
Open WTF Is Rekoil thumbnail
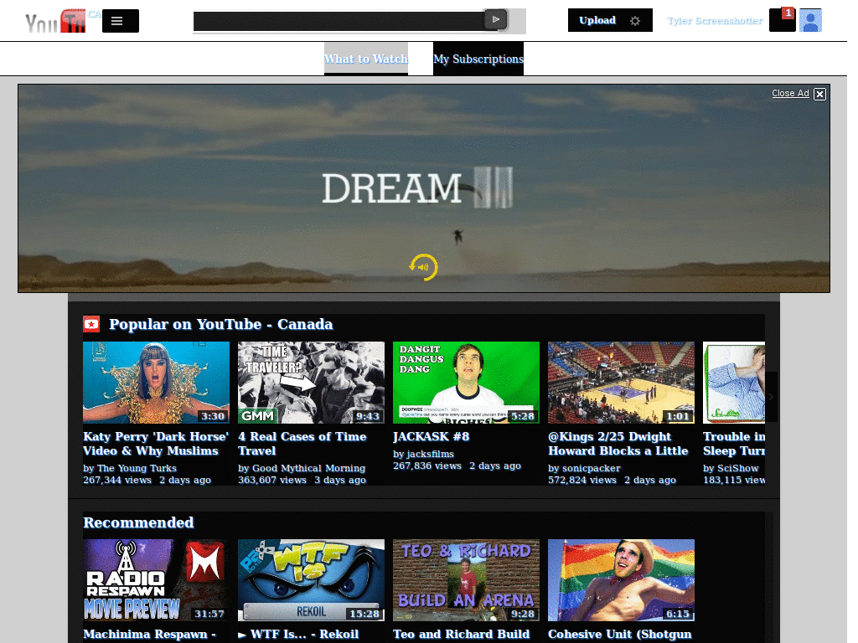coord(312,580)
